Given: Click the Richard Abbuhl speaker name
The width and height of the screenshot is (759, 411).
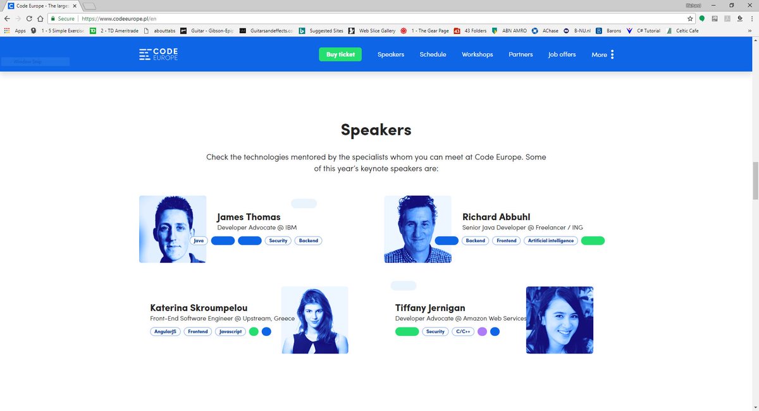Looking at the screenshot, I should (497, 217).
